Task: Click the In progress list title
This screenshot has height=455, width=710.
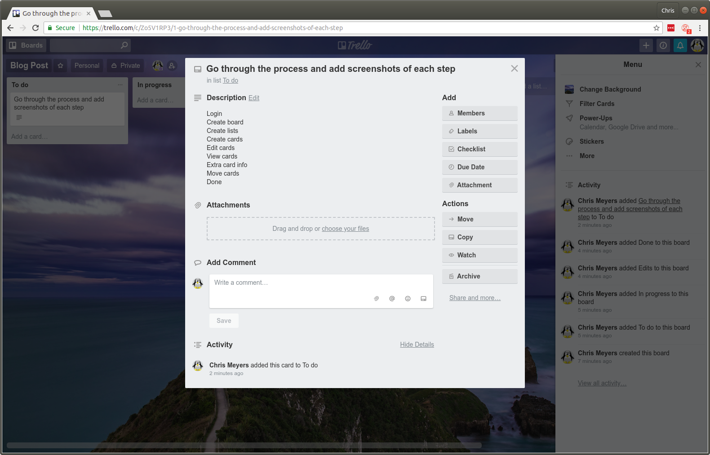Action: tap(155, 85)
